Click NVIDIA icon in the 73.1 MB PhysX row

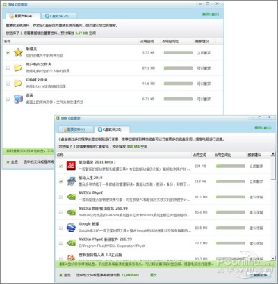tap(71, 243)
